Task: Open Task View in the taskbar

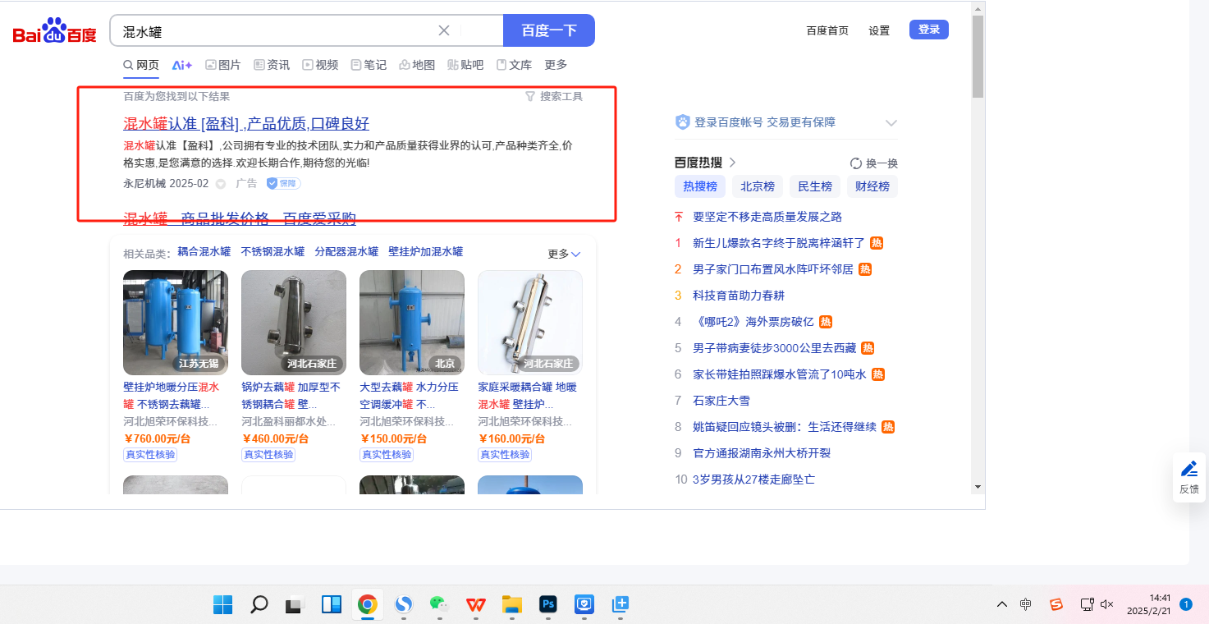Action: (295, 605)
